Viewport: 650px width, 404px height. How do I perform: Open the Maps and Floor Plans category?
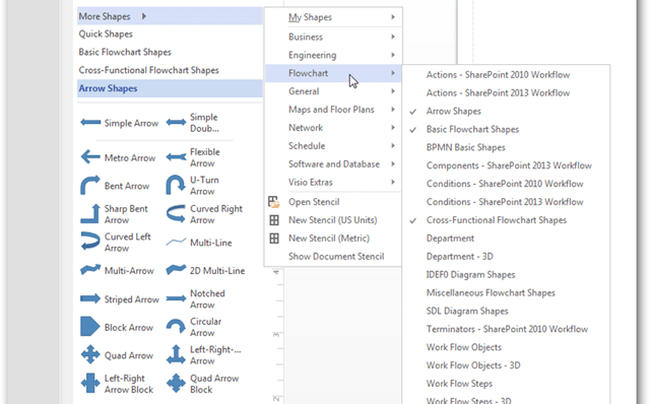click(333, 109)
